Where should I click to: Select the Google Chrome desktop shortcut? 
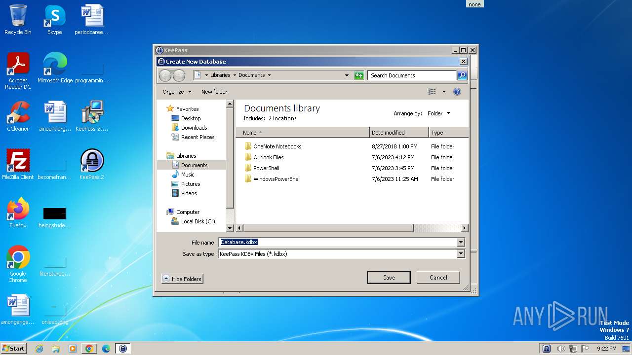18,264
